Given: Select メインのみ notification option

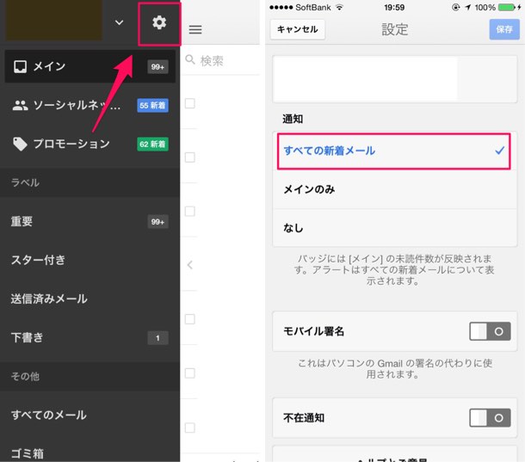Looking at the screenshot, I should [395, 190].
